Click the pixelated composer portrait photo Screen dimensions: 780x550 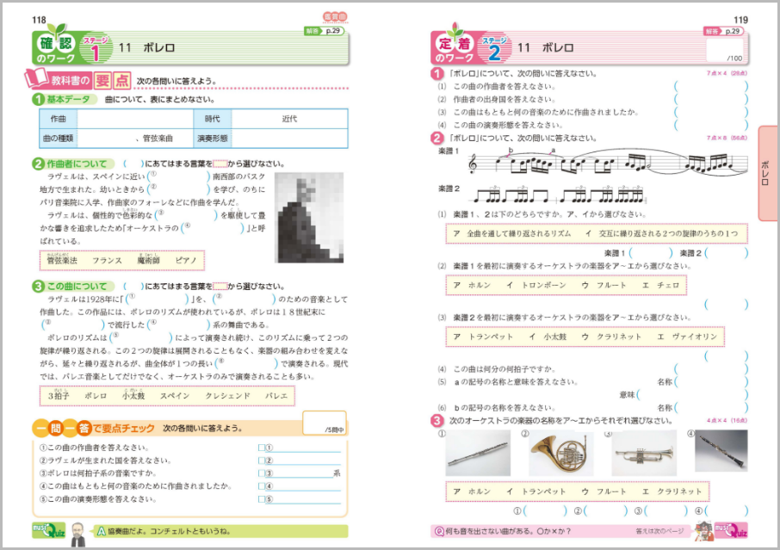[309, 217]
